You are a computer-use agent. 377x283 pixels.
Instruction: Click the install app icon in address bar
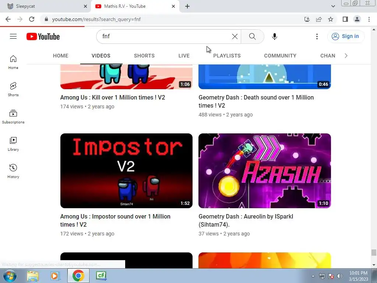(x=307, y=19)
